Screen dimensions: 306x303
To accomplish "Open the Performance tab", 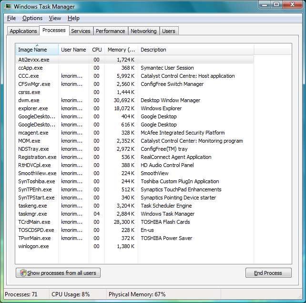I will click(111, 31).
